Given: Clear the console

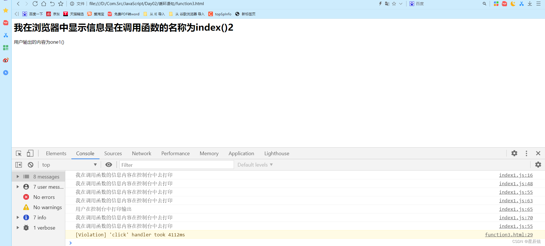Looking at the screenshot, I should 31,165.
